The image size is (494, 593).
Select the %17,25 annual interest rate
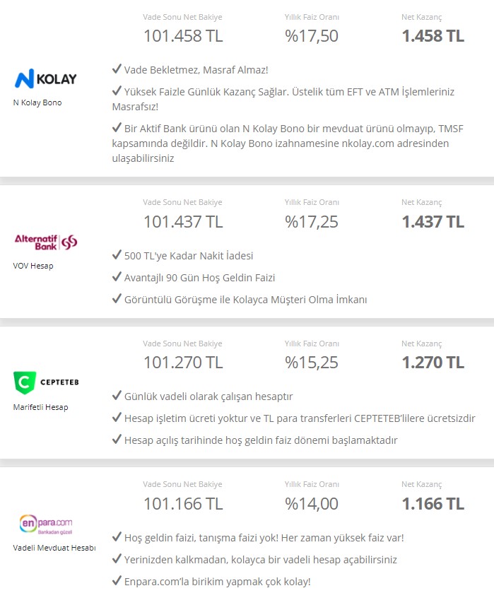point(311,222)
